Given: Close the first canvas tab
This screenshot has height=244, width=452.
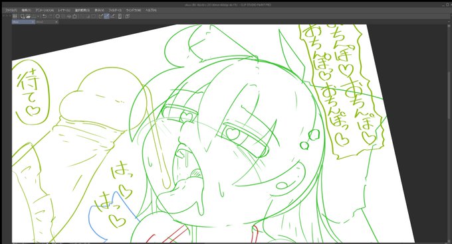Looking at the screenshot, I should click(x=33, y=22).
